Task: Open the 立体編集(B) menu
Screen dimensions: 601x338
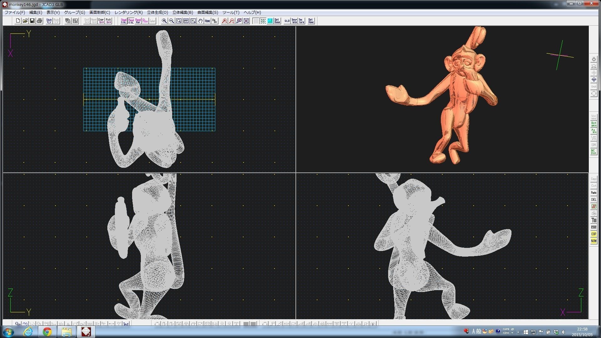Action: pos(183,13)
